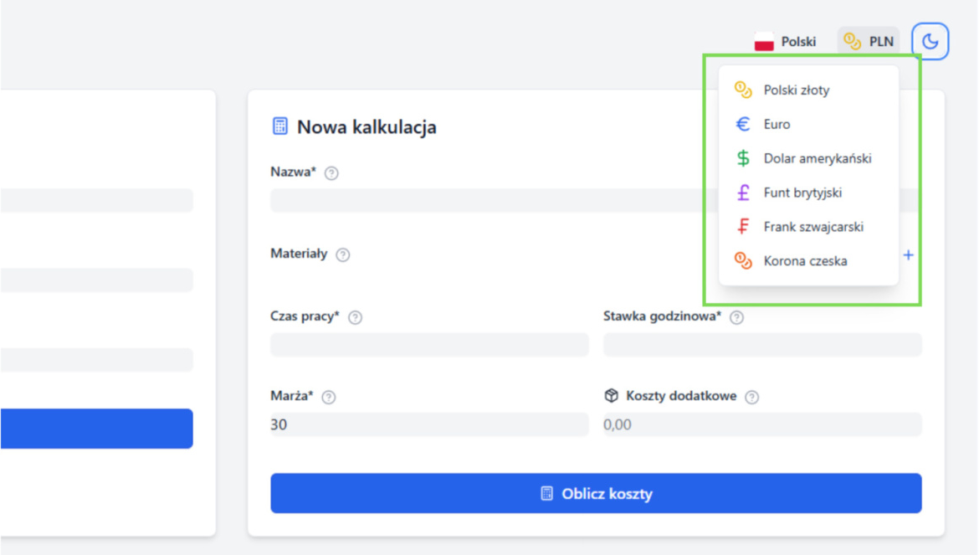Show help tooltip next to Czas pracy
Image resolution: width=979 pixels, height=555 pixels.
(x=355, y=317)
